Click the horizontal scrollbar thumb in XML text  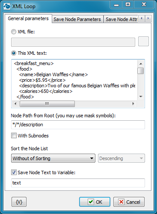47,104
